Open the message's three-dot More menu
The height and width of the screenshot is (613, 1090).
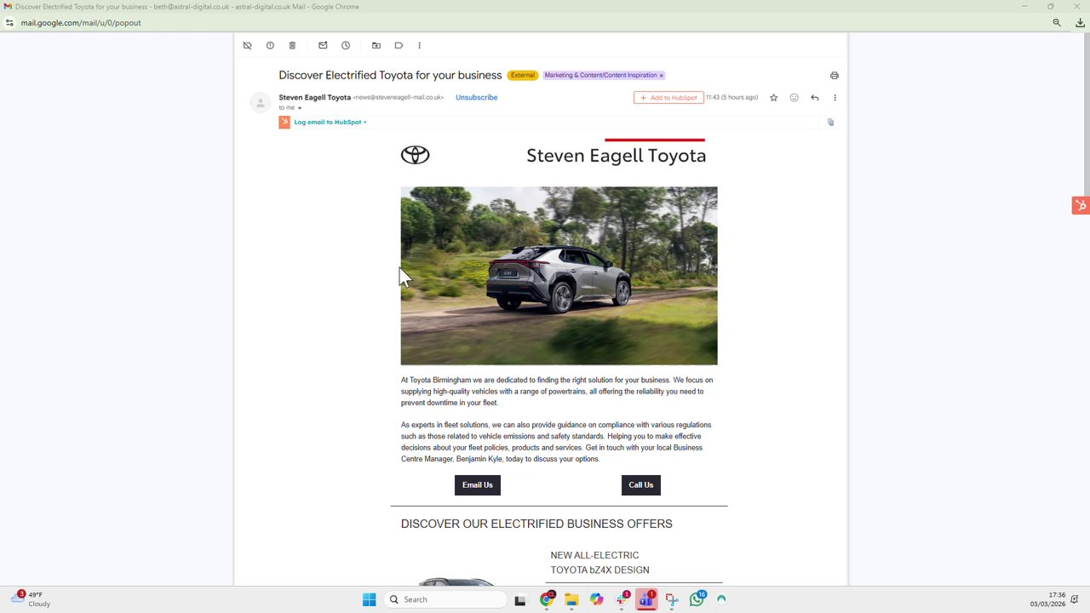coord(835,98)
